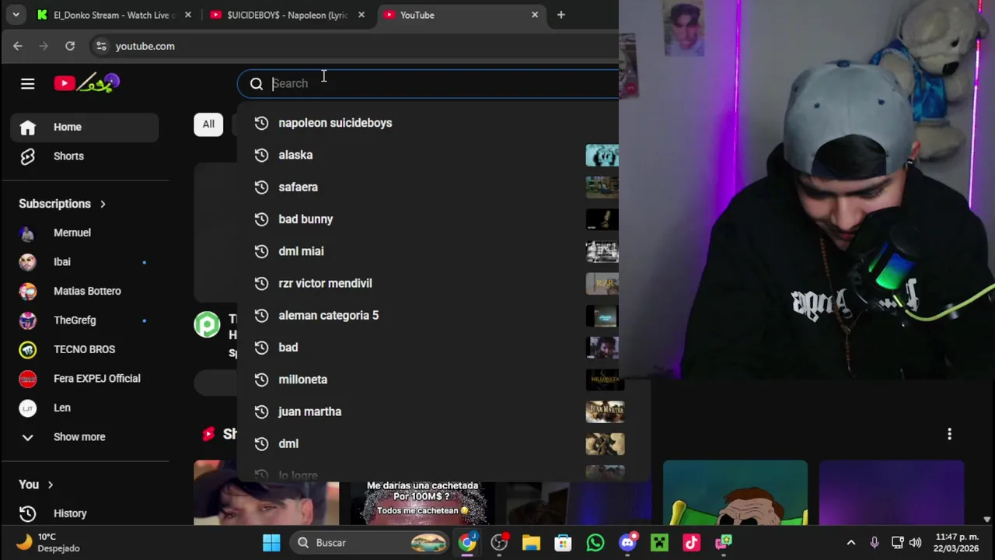Screen dimensions: 995x560
Task: Open the You section
Action: (36, 485)
